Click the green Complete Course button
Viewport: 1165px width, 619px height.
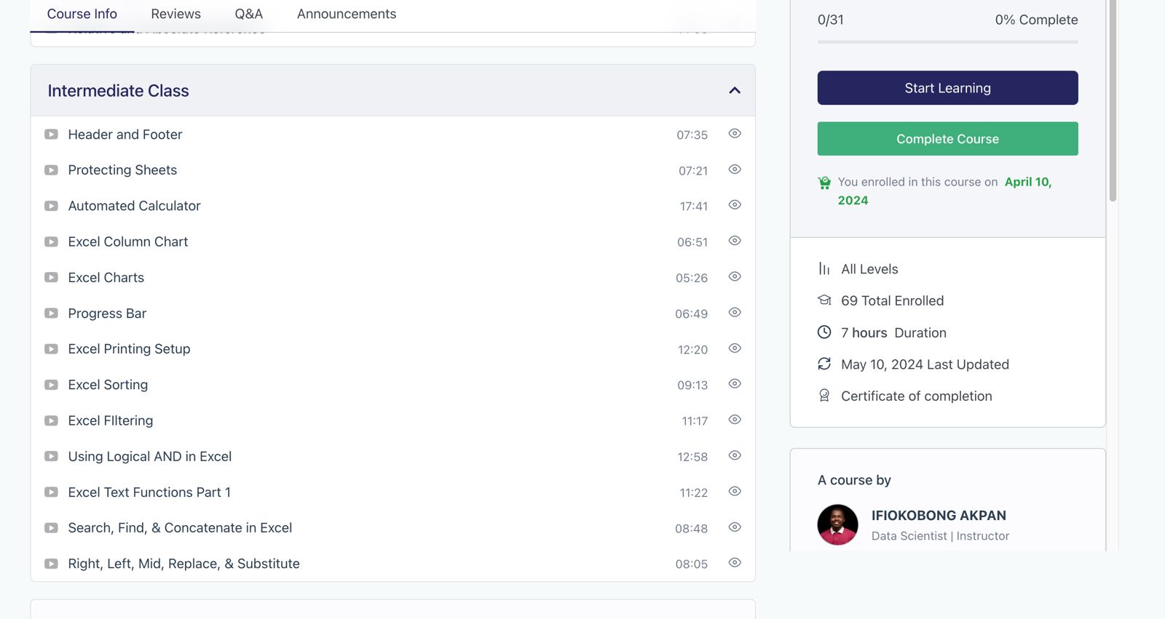(x=947, y=139)
